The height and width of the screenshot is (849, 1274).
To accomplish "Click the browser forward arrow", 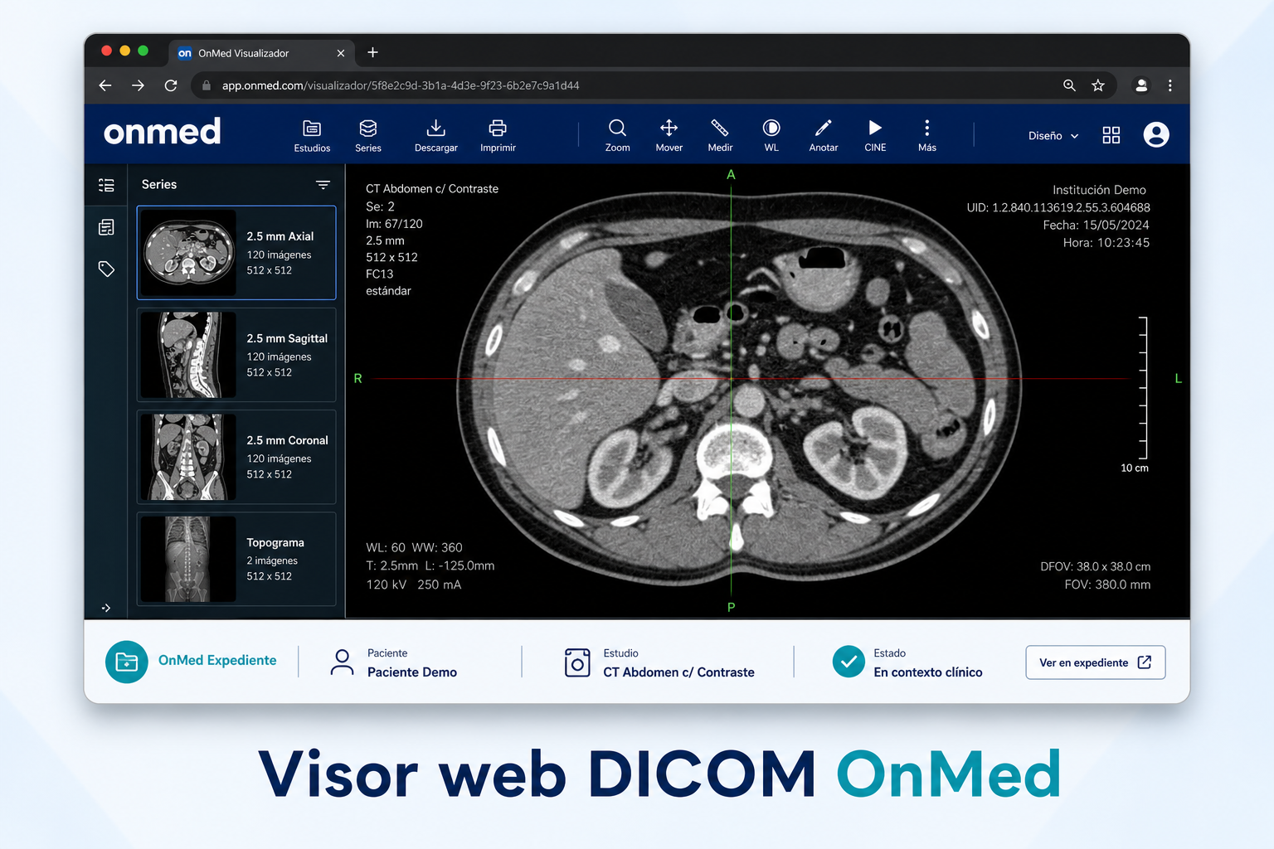I will (x=138, y=85).
